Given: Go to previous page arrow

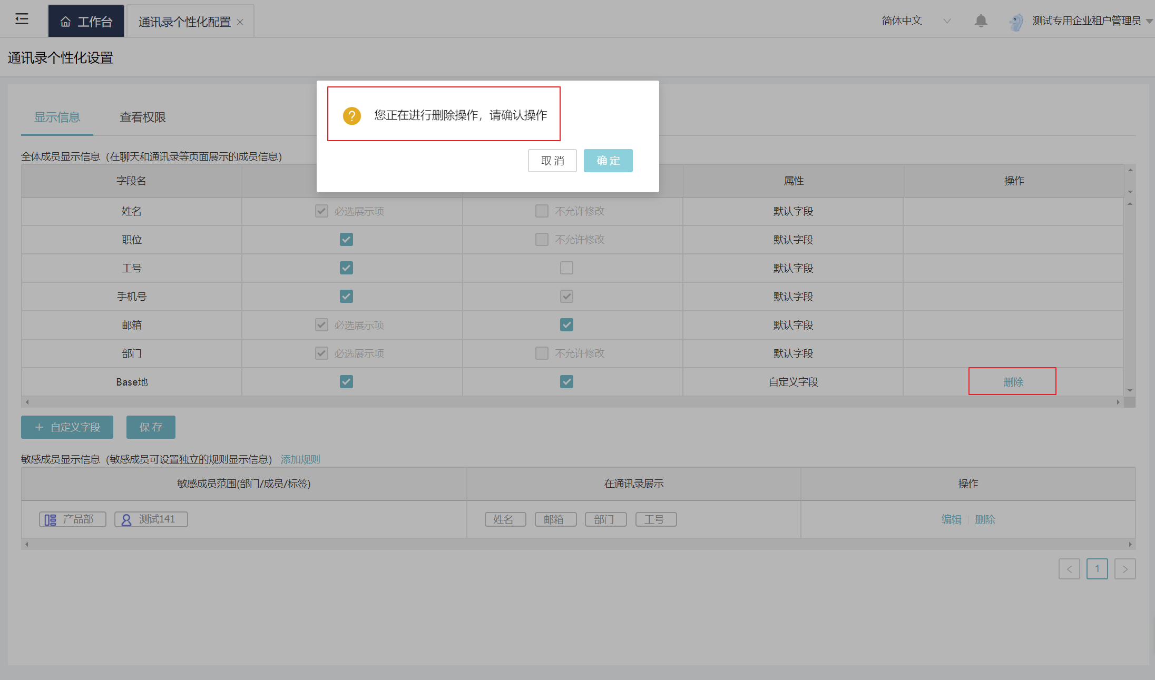Looking at the screenshot, I should (x=1069, y=569).
